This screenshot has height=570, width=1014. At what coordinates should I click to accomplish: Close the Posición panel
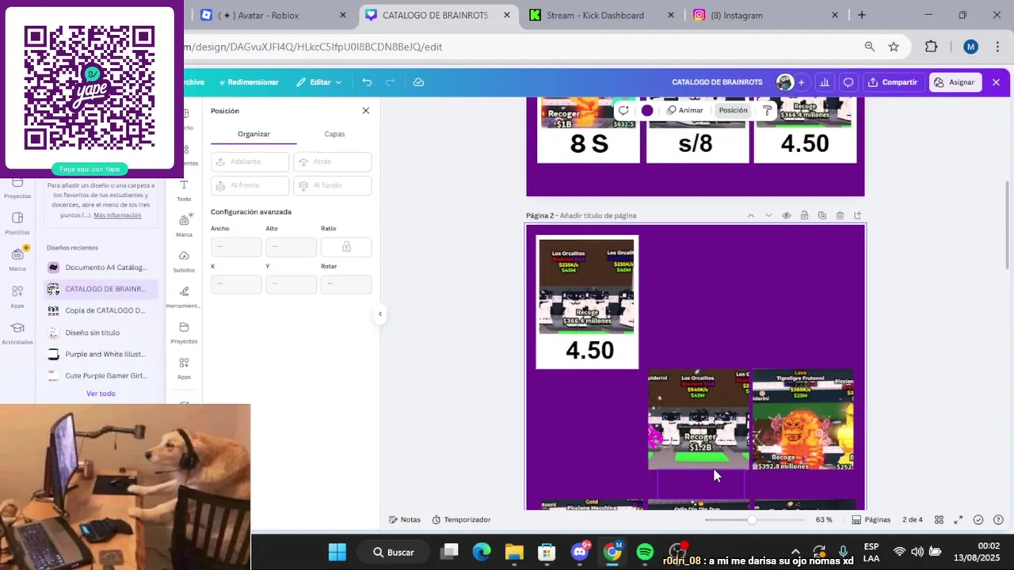pos(365,111)
